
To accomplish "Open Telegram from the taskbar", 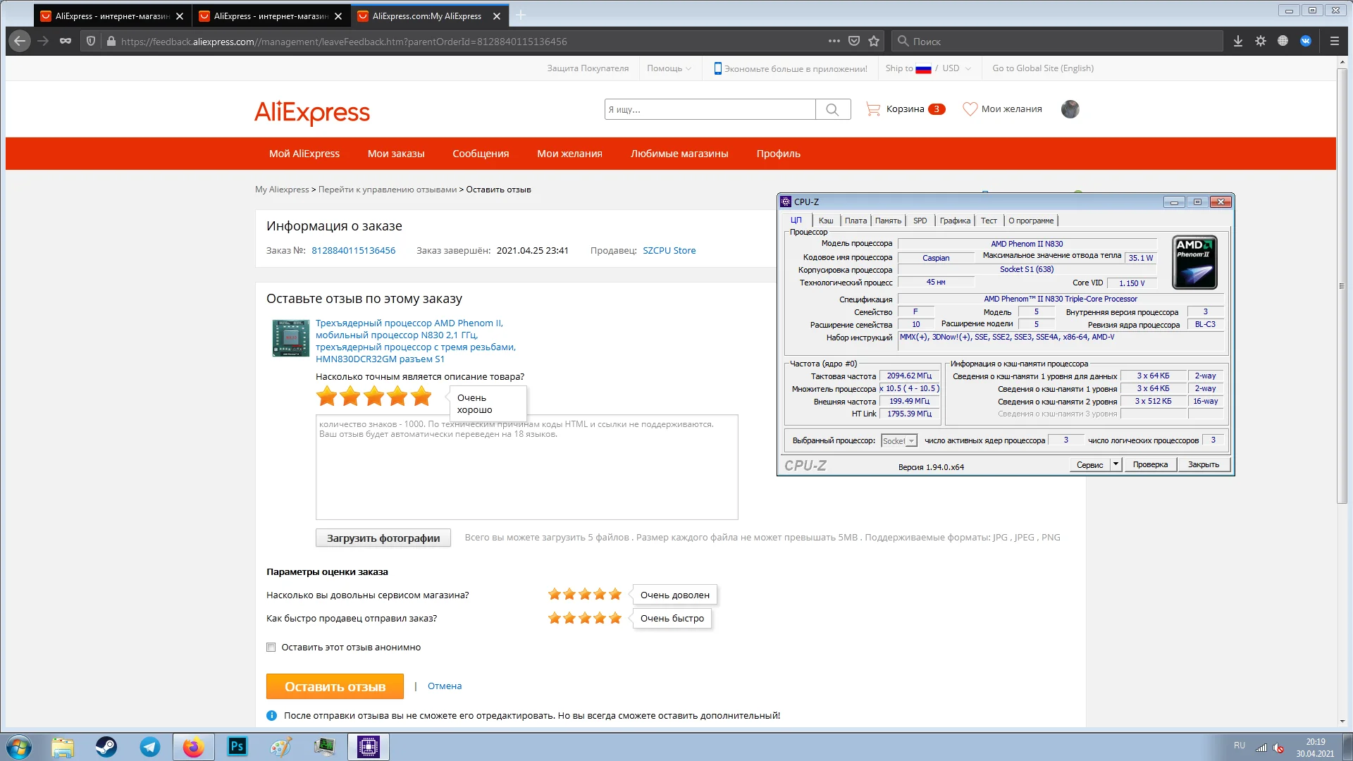I will click(150, 747).
